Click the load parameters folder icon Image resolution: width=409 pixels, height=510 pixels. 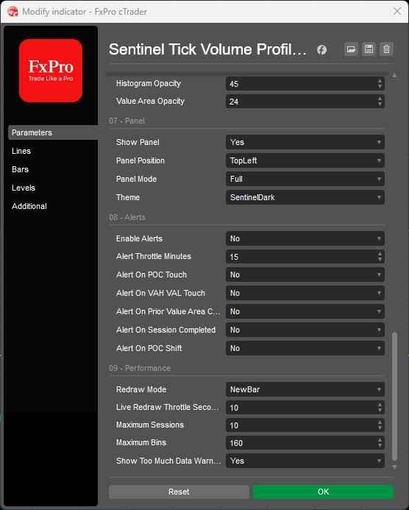(351, 49)
